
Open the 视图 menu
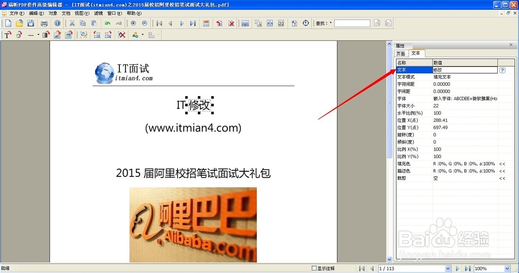click(x=82, y=13)
